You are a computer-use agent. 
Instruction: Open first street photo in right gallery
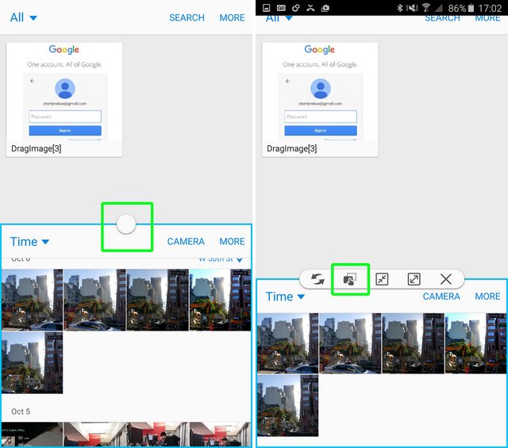pos(287,343)
